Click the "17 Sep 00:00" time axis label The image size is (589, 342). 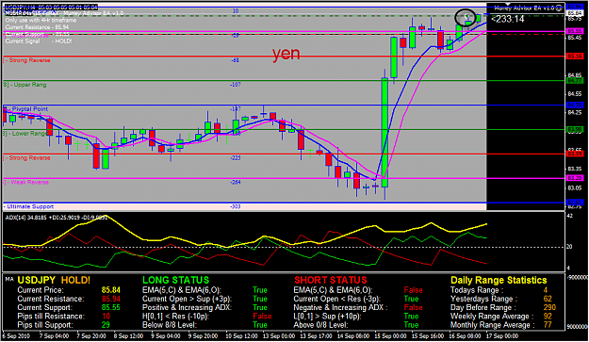(502, 336)
